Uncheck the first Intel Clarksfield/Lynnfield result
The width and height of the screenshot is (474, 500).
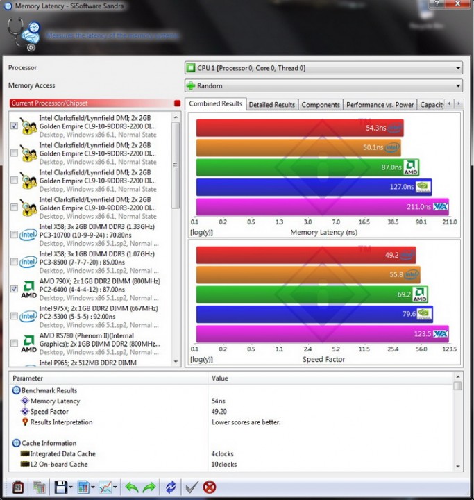pos(14,126)
